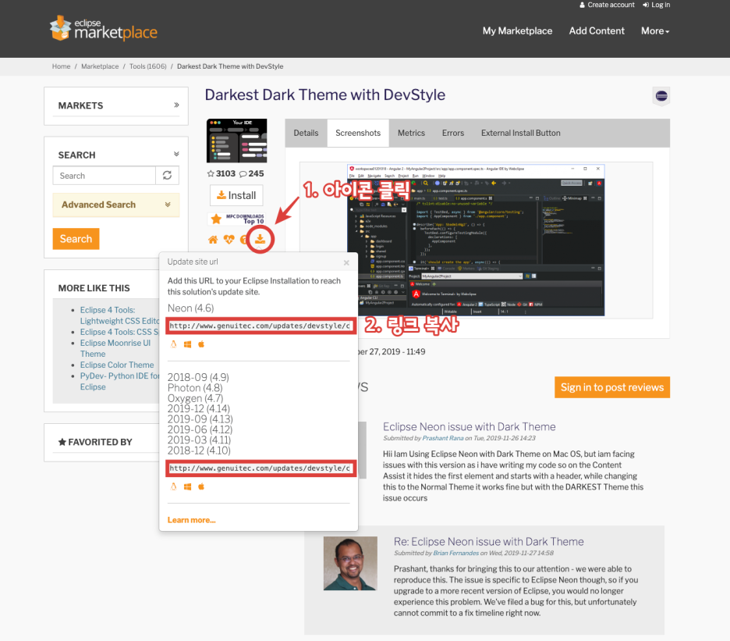Open the Learn more link in popup
Screen dimensions: 730x641
pos(191,520)
